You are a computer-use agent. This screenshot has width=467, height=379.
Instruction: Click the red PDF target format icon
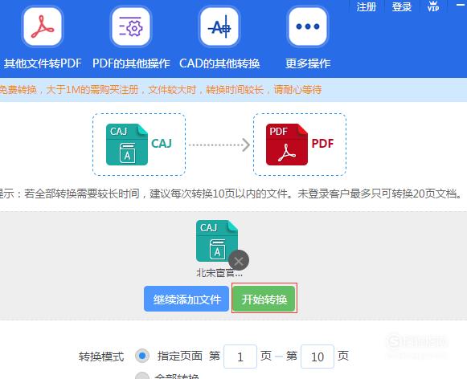pos(287,145)
